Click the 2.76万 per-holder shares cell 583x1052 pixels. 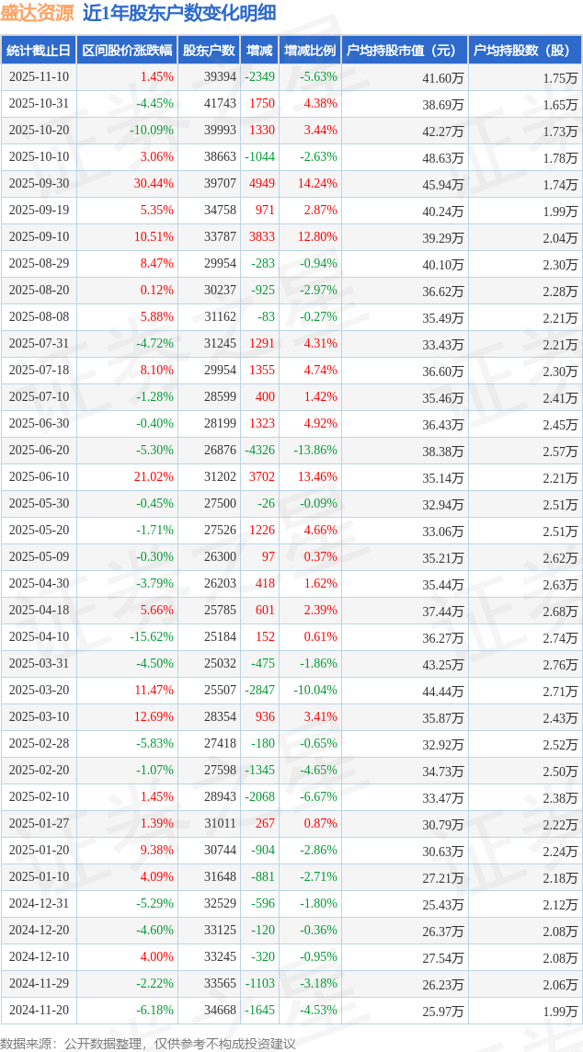click(x=560, y=664)
